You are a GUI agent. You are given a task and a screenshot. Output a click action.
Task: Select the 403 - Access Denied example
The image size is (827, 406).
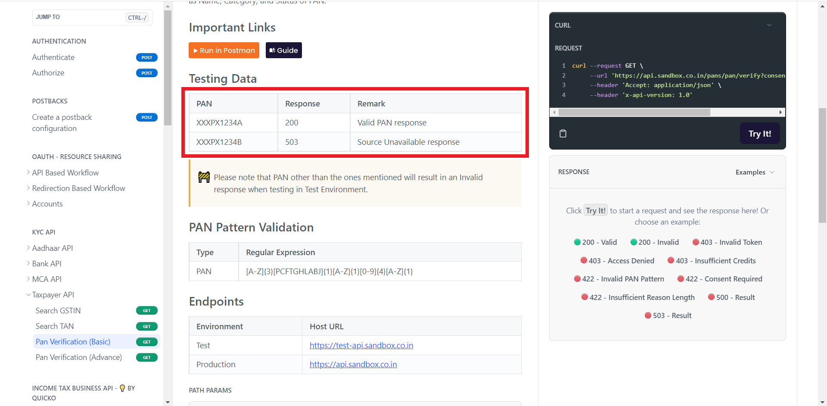tap(617, 261)
